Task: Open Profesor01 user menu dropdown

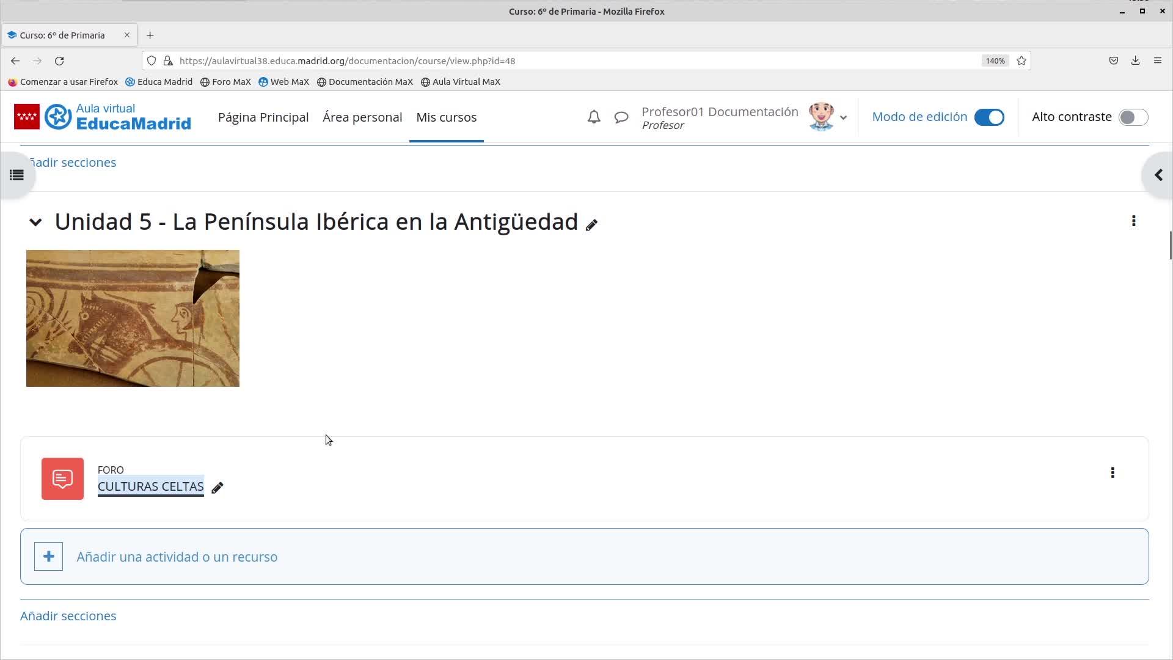Action: 843,117
